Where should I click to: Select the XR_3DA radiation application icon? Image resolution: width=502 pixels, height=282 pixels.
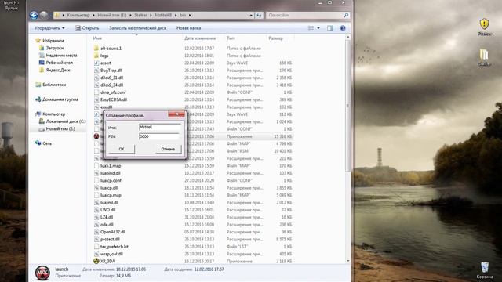point(96,261)
